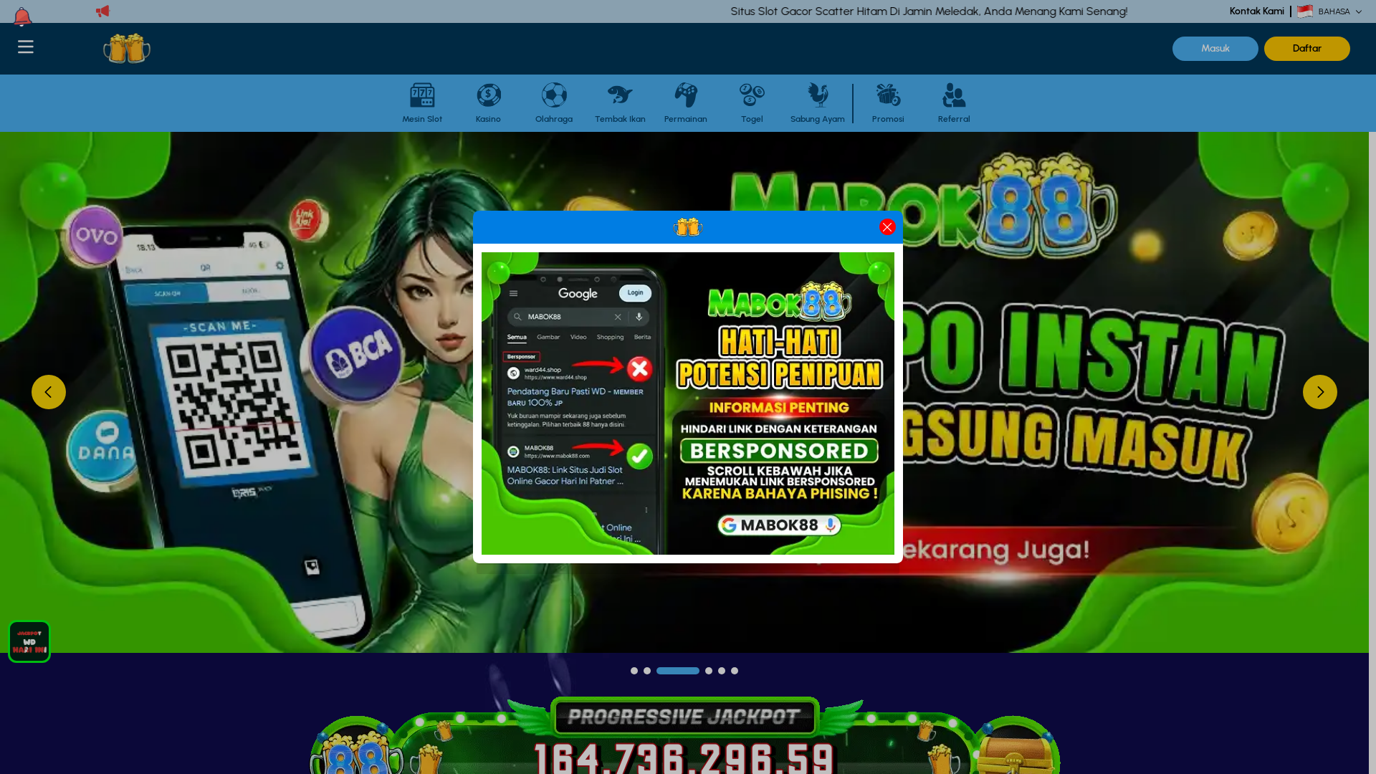This screenshot has width=1376, height=774.
Task: Select the active third carousel indicator
Action: [678, 671]
